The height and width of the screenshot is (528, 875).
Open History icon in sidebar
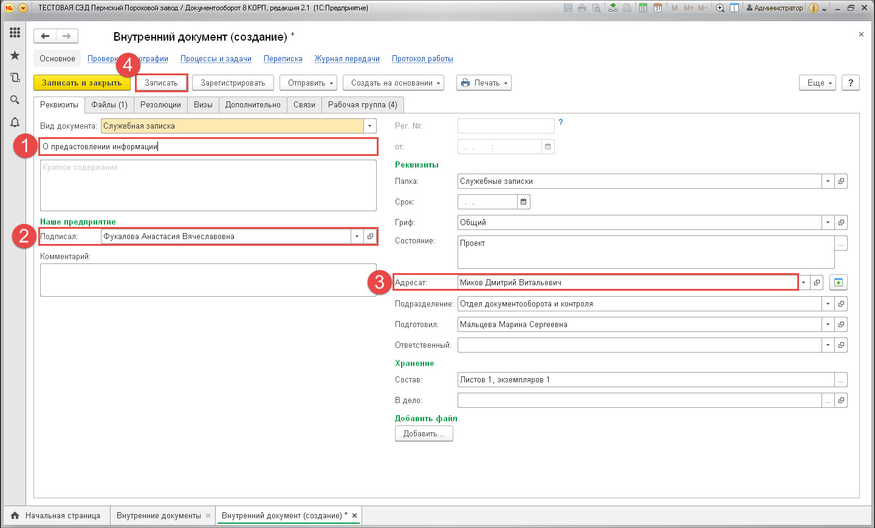tap(15, 77)
